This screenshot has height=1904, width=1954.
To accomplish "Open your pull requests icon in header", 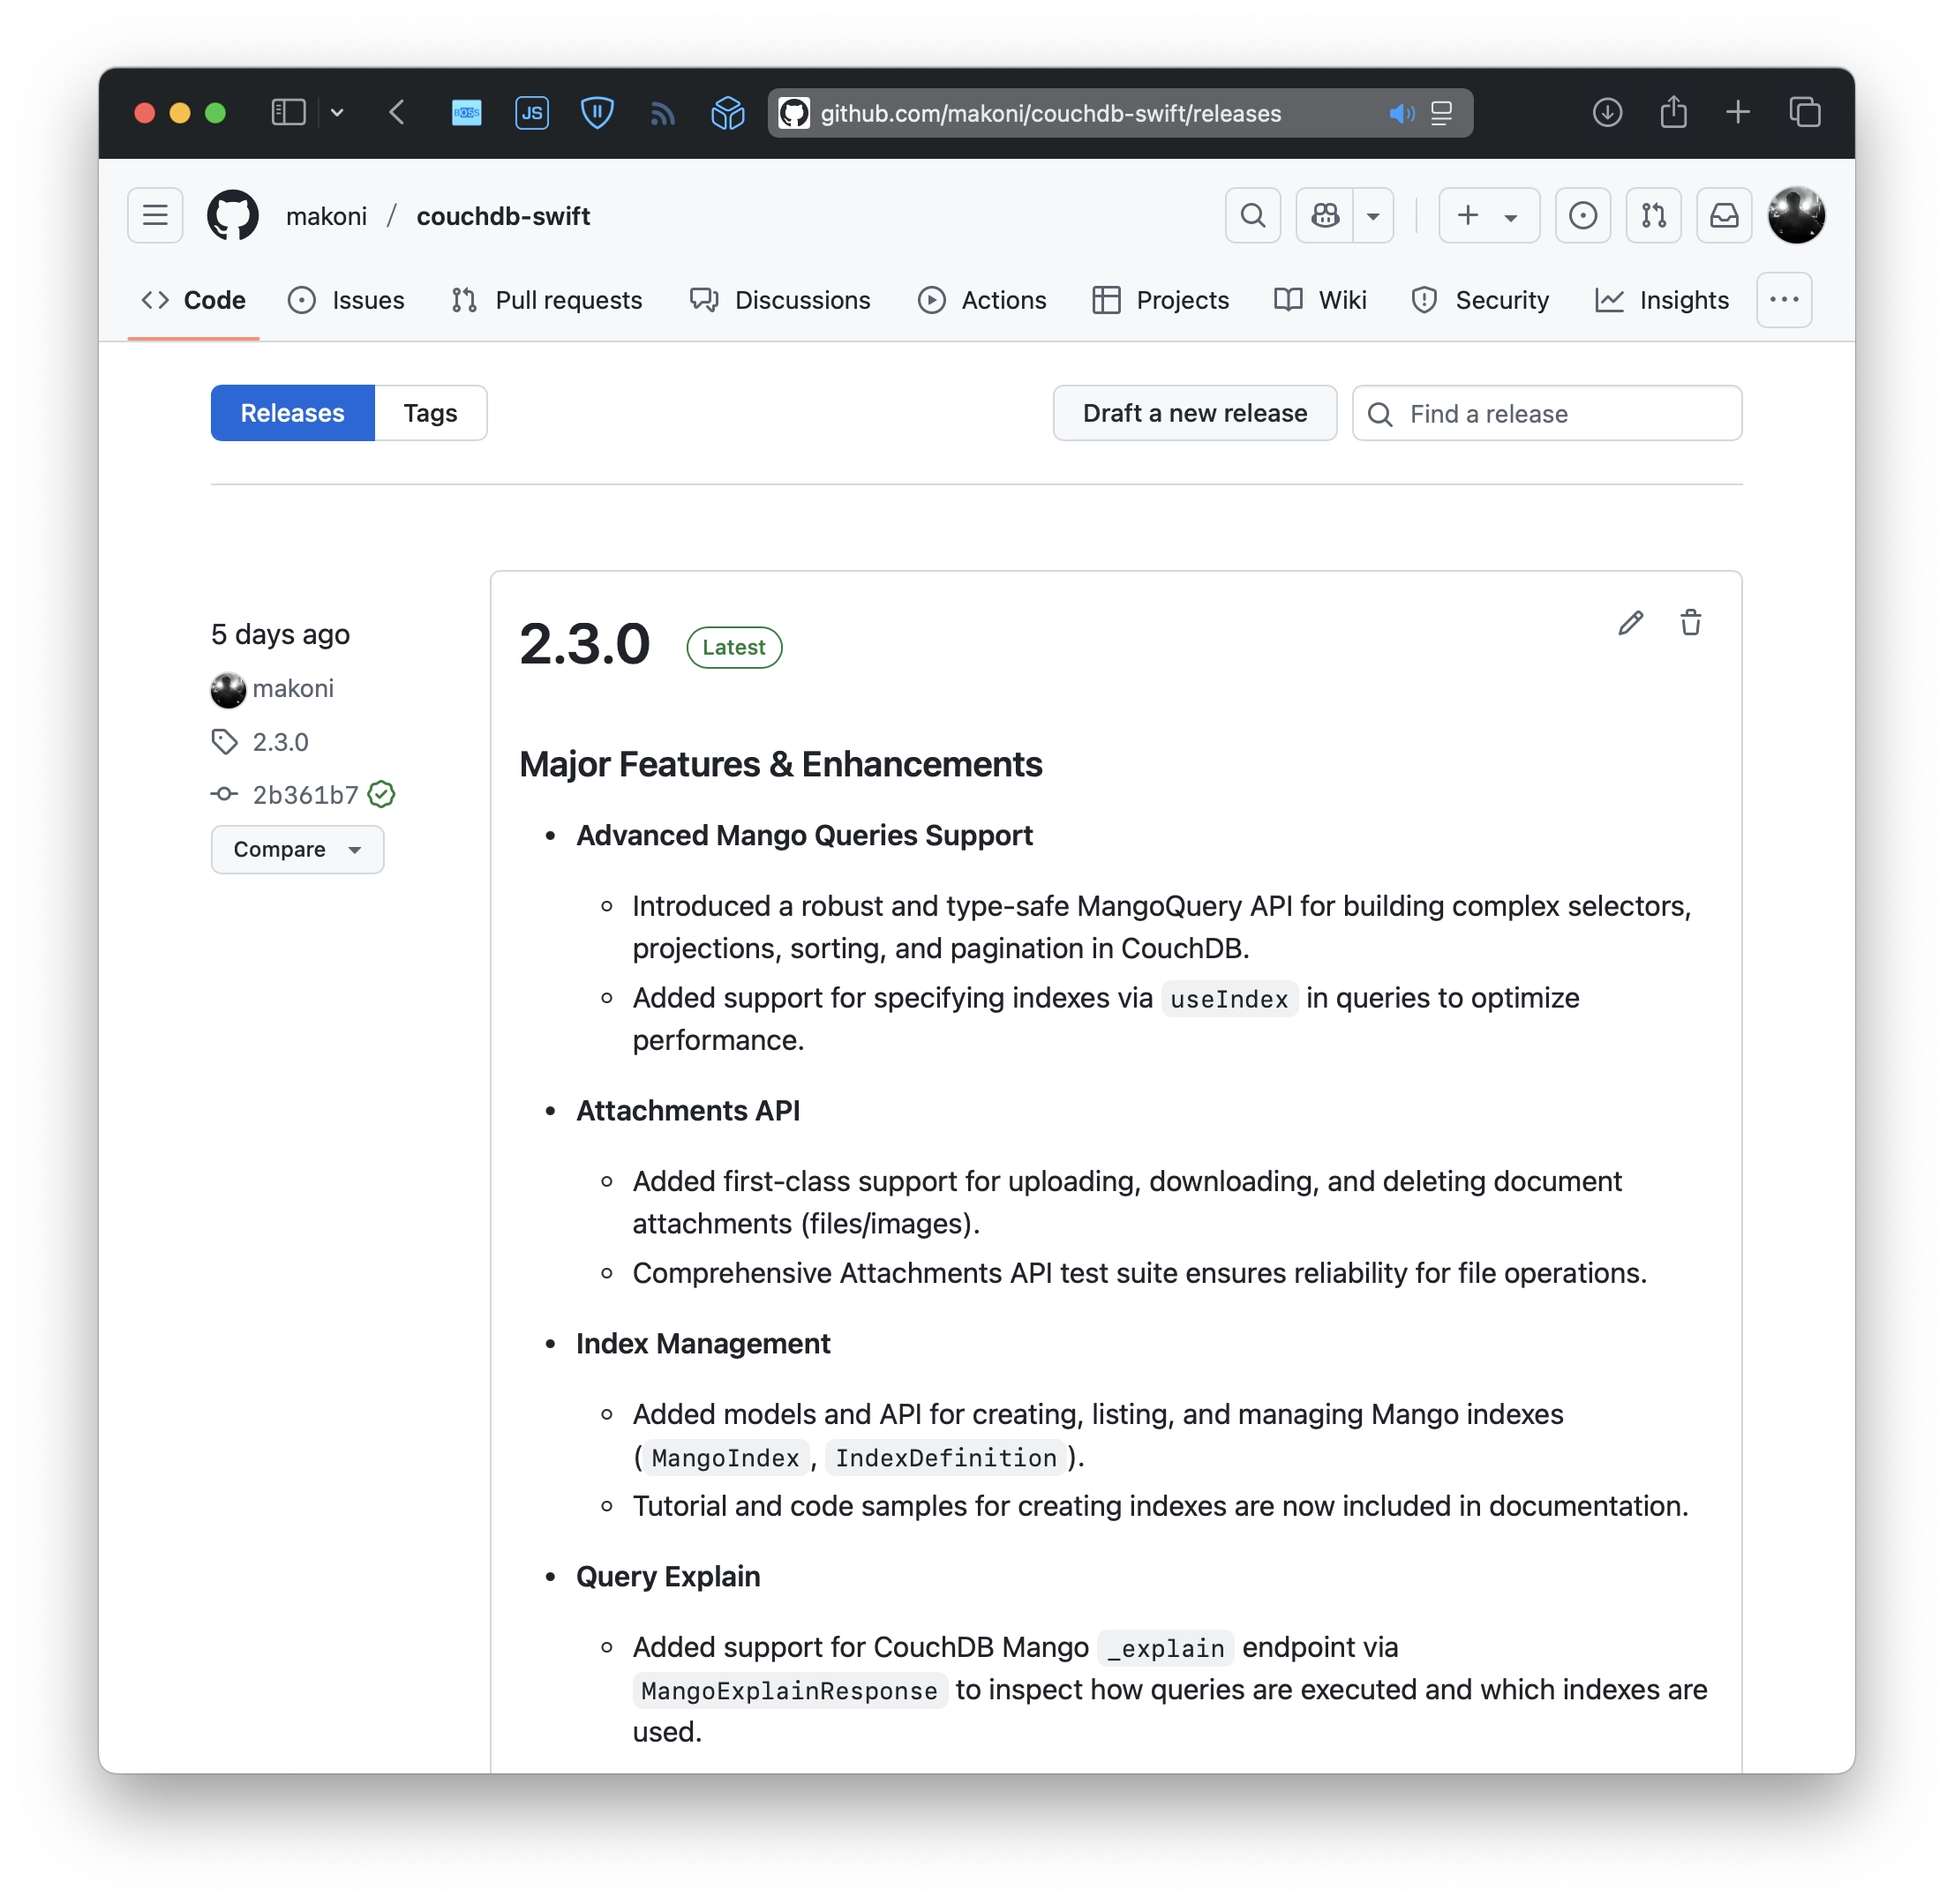I will tap(1654, 215).
